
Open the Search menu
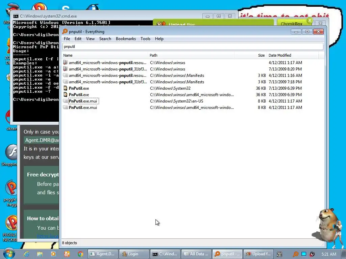105,39
